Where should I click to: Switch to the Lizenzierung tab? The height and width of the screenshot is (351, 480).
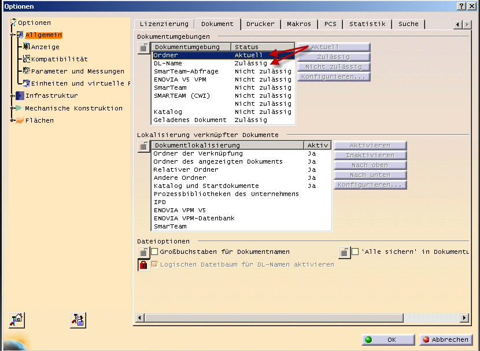click(x=164, y=24)
